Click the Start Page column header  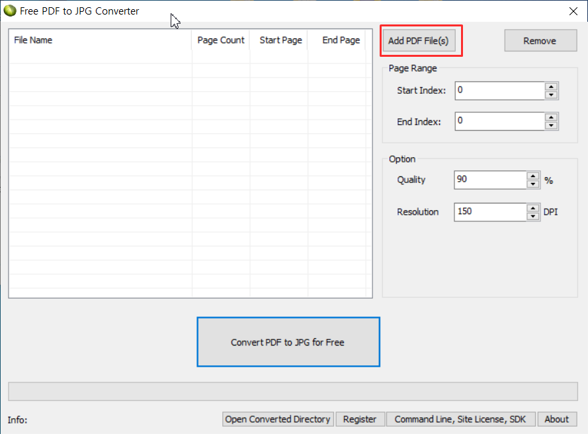pos(279,40)
